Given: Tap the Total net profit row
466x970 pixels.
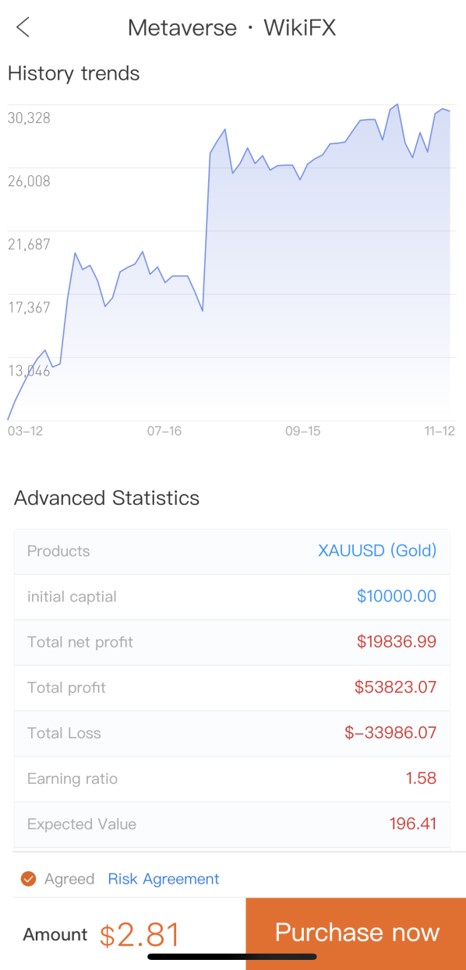Looking at the screenshot, I should [x=231, y=642].
